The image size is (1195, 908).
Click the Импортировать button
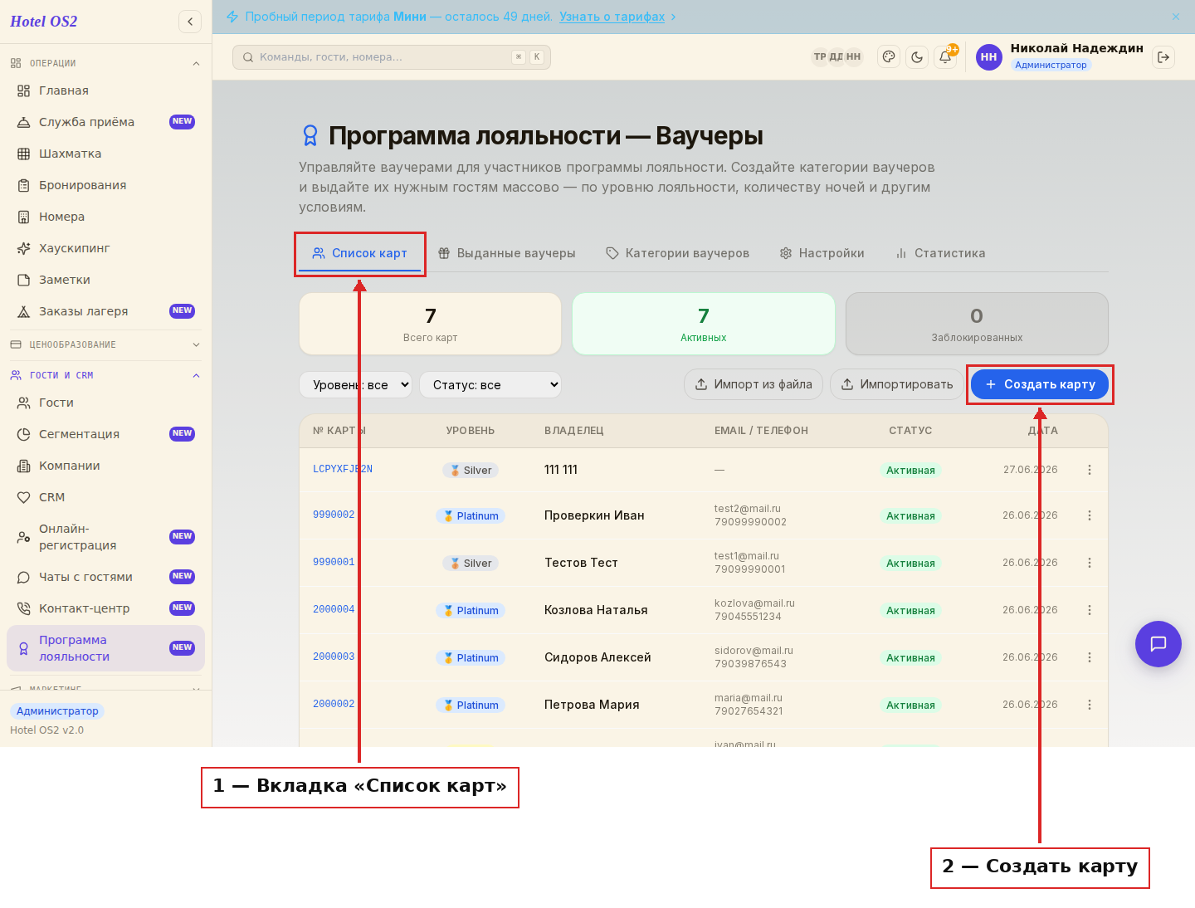(897, 384)
